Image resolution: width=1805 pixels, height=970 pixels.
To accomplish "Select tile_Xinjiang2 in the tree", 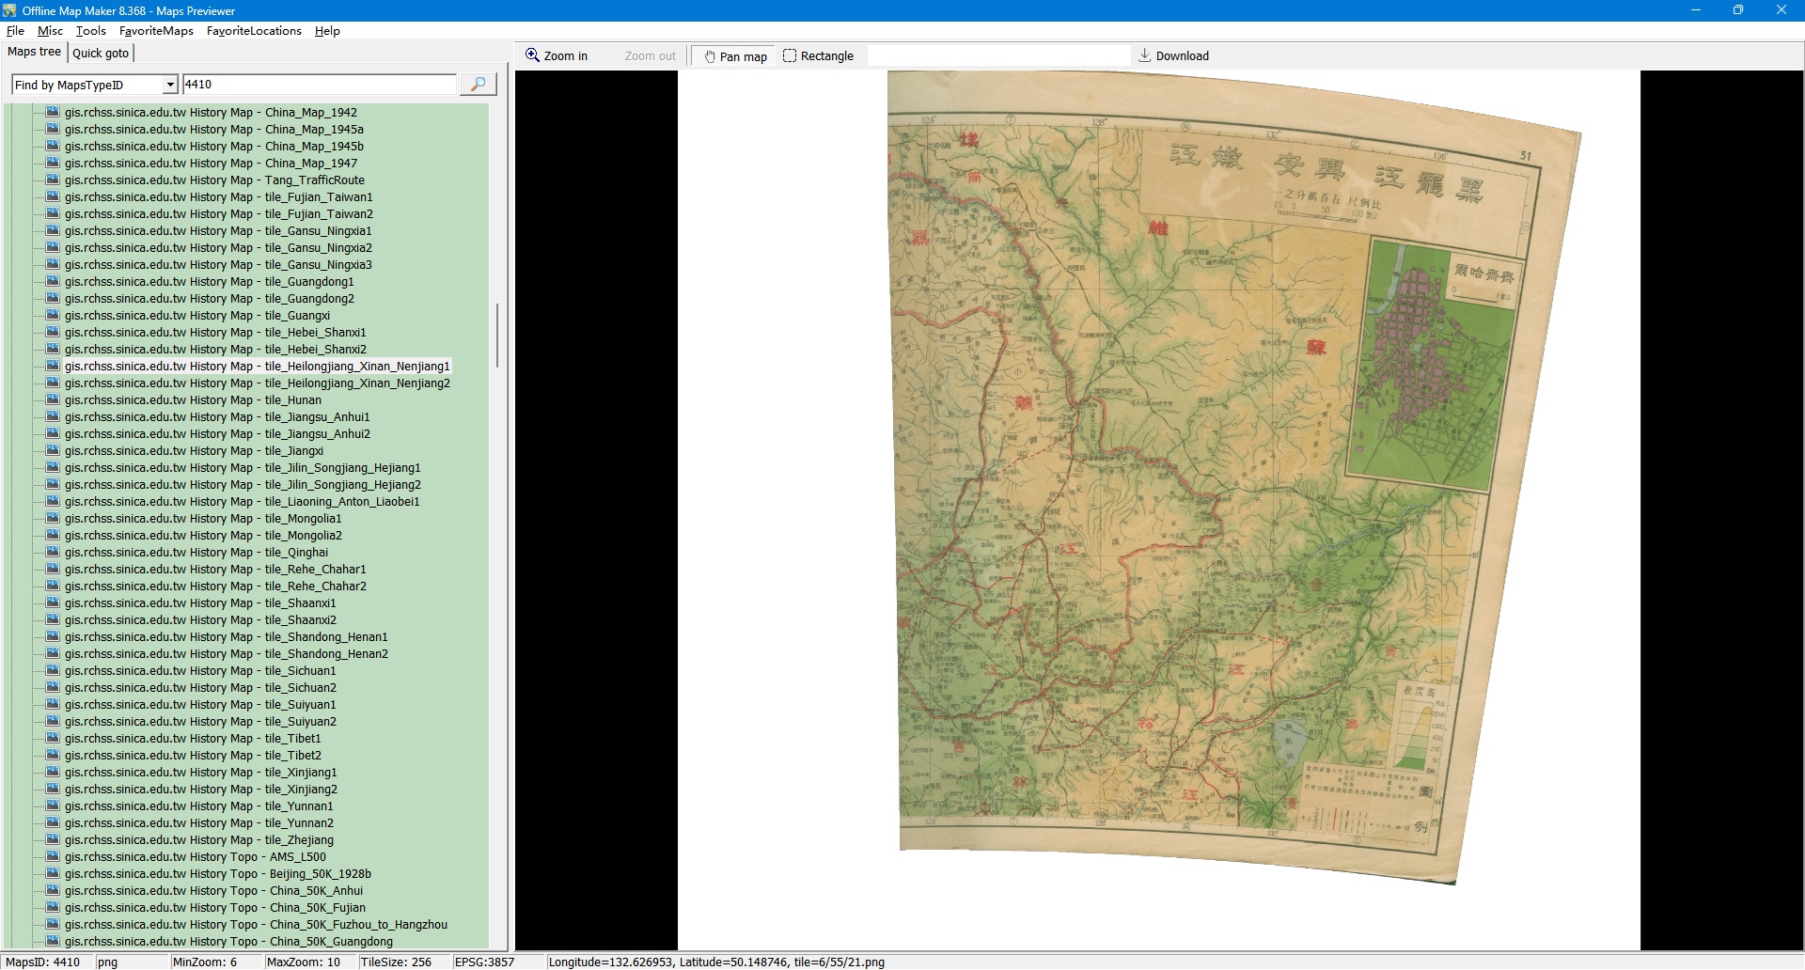I will (x=201, y=789).
